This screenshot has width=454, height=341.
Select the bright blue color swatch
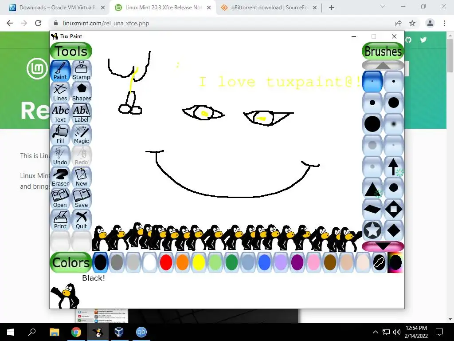click(x=264, y=262)
